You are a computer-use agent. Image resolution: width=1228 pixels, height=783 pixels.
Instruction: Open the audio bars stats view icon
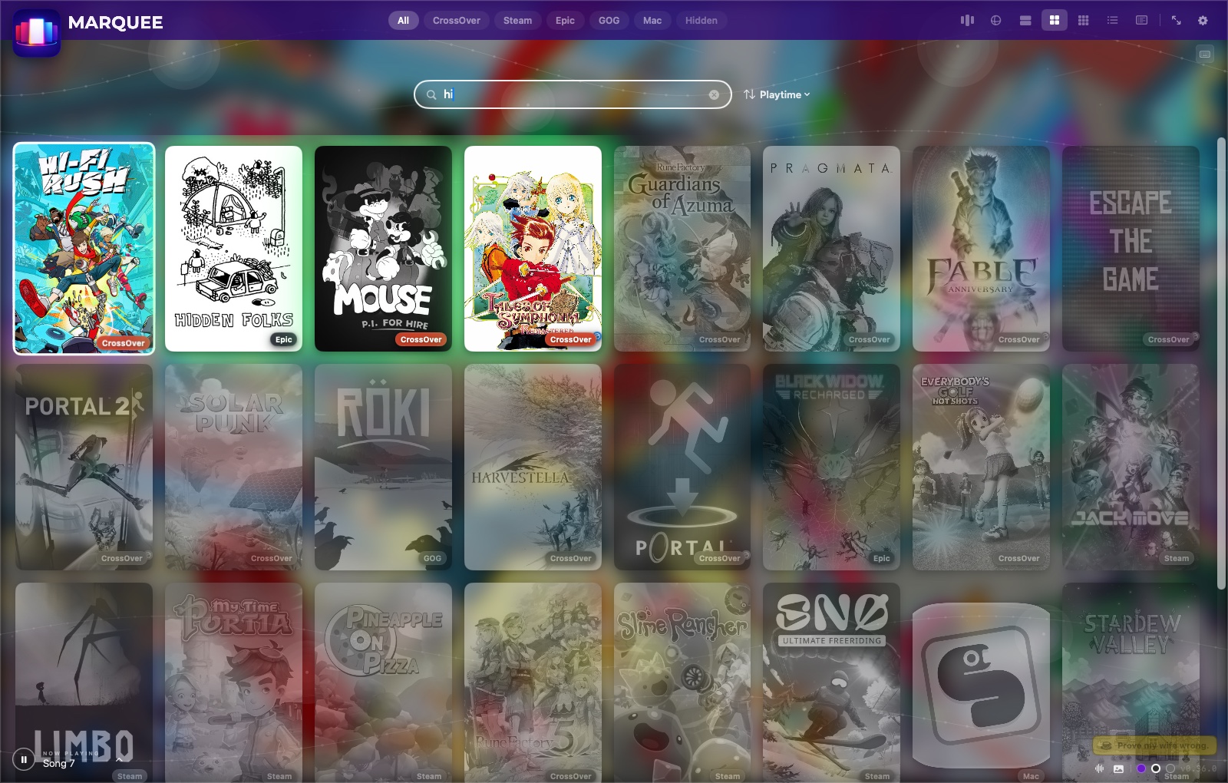pyautogui.click(x=967, y=21)
